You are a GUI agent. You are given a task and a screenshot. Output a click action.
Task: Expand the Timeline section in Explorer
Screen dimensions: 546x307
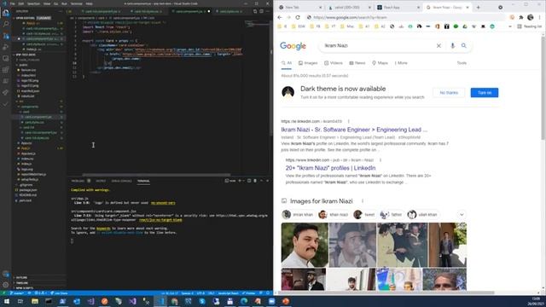click(x=21, y=283)
